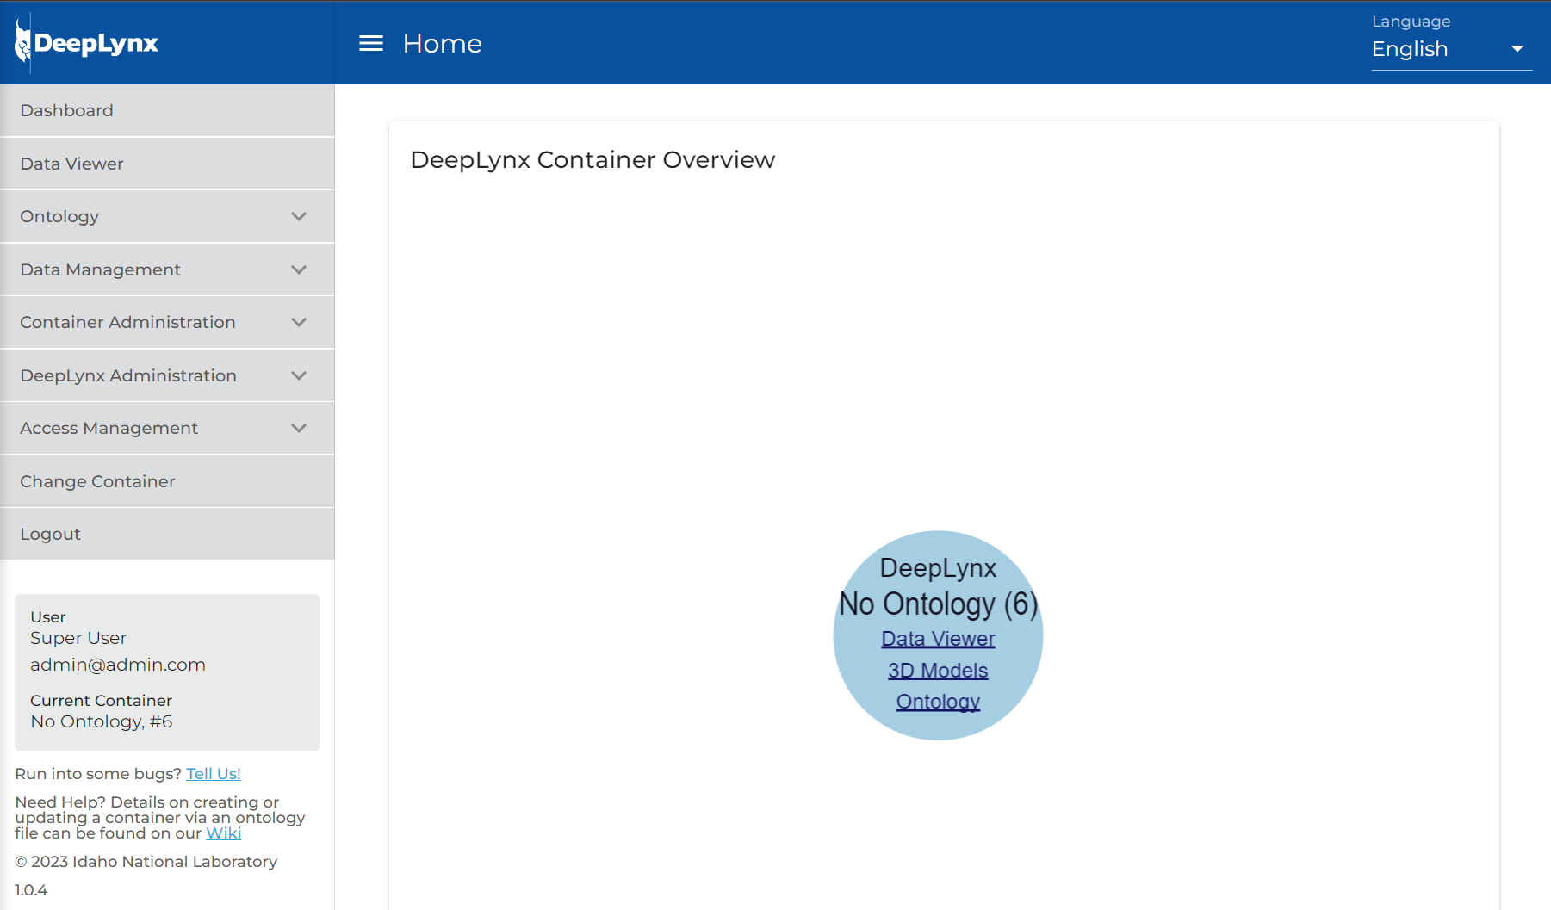Toggle the hamburger navigation menu icon
1551x910 pixels.
[371, 43]
